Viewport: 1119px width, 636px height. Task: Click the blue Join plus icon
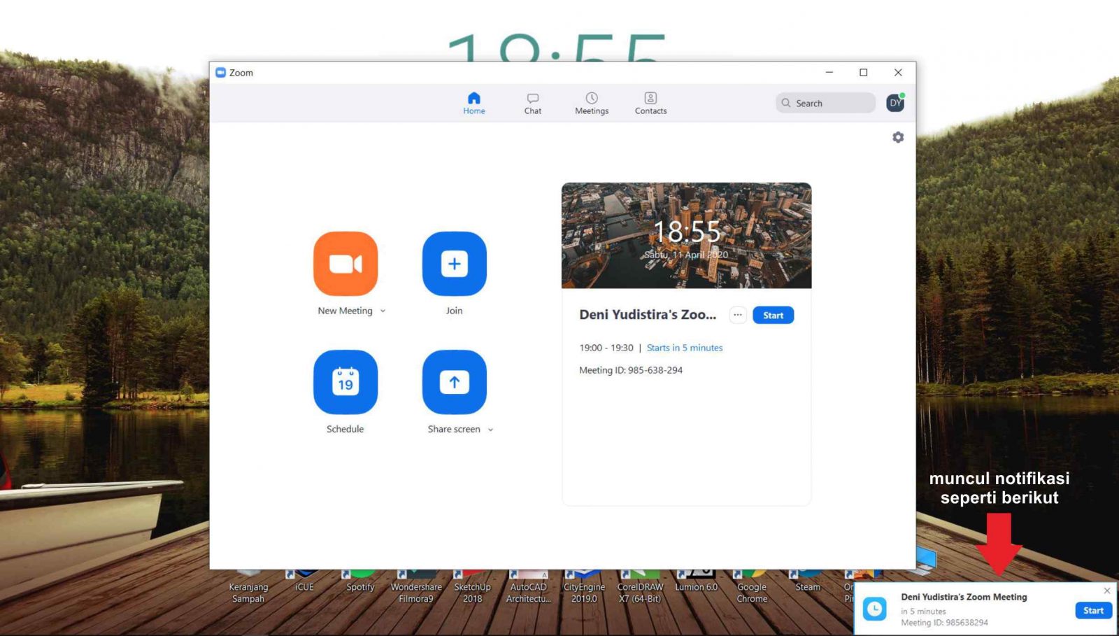pos(454,264)
